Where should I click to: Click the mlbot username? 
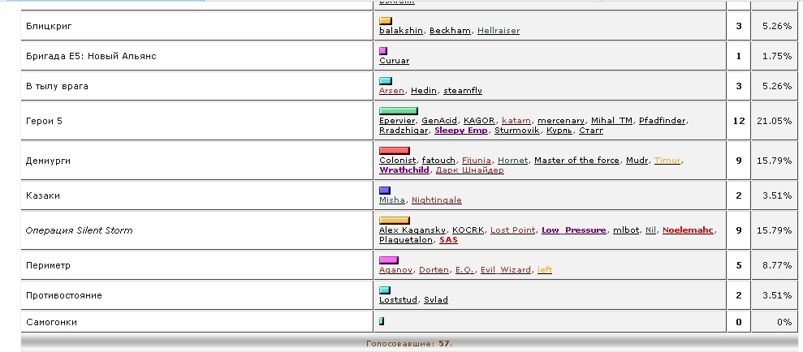(626, 230)
